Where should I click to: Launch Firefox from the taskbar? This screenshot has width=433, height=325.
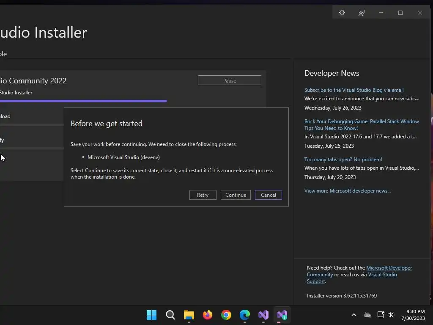[x=207, y=315]
